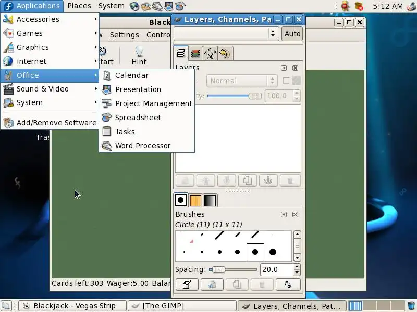This screenshot has height=312, width=417.
Task: Open the Layers panel tab menu arrow
Action: (x=284, y=68)
